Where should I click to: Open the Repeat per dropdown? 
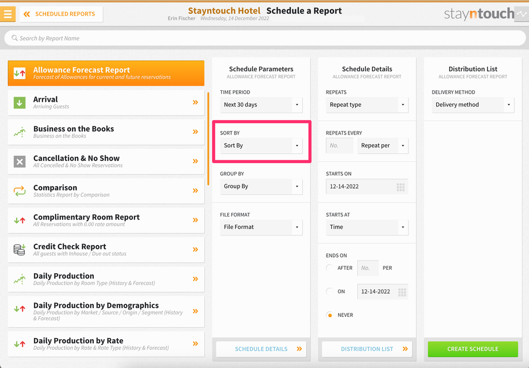coord(383,145)
